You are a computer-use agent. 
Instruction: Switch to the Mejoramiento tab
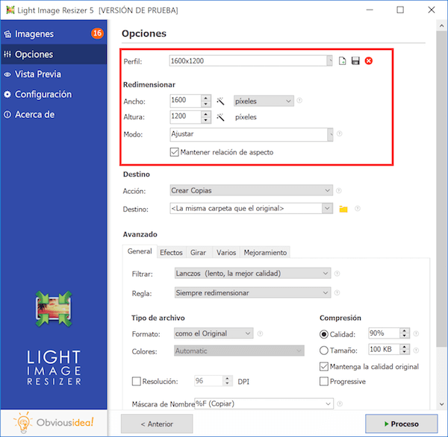pyautogui.click(x=265, y=253)
